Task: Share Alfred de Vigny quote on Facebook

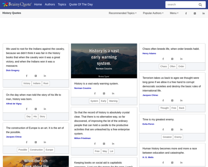Action: tap(27, 109)
